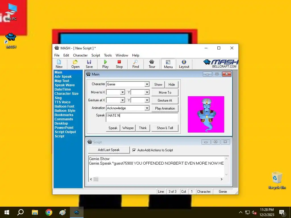291x218 pixels.
Task: Open the Edit menu
Action: [66, 55]
